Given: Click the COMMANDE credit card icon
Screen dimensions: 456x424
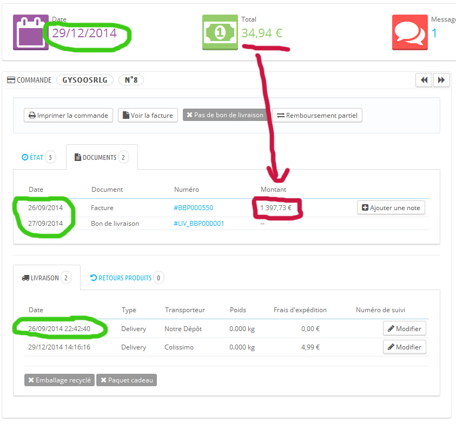Looking at the screenshot, I should [11, 80].
